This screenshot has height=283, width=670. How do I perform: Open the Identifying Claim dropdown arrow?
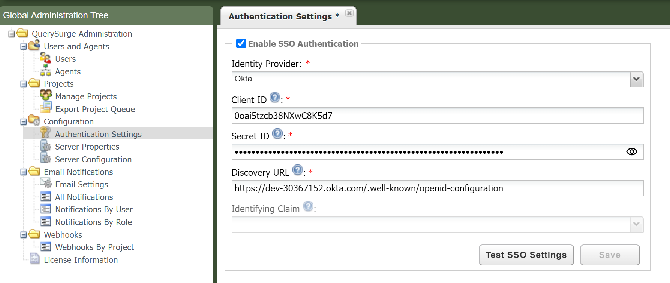coord(637,224)
